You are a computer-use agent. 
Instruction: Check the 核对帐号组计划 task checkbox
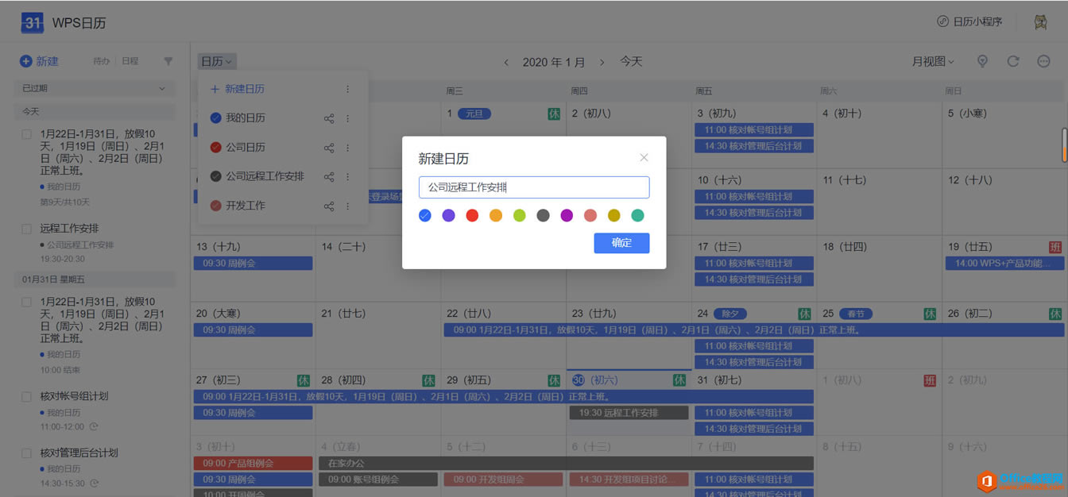tap(26, 396)
